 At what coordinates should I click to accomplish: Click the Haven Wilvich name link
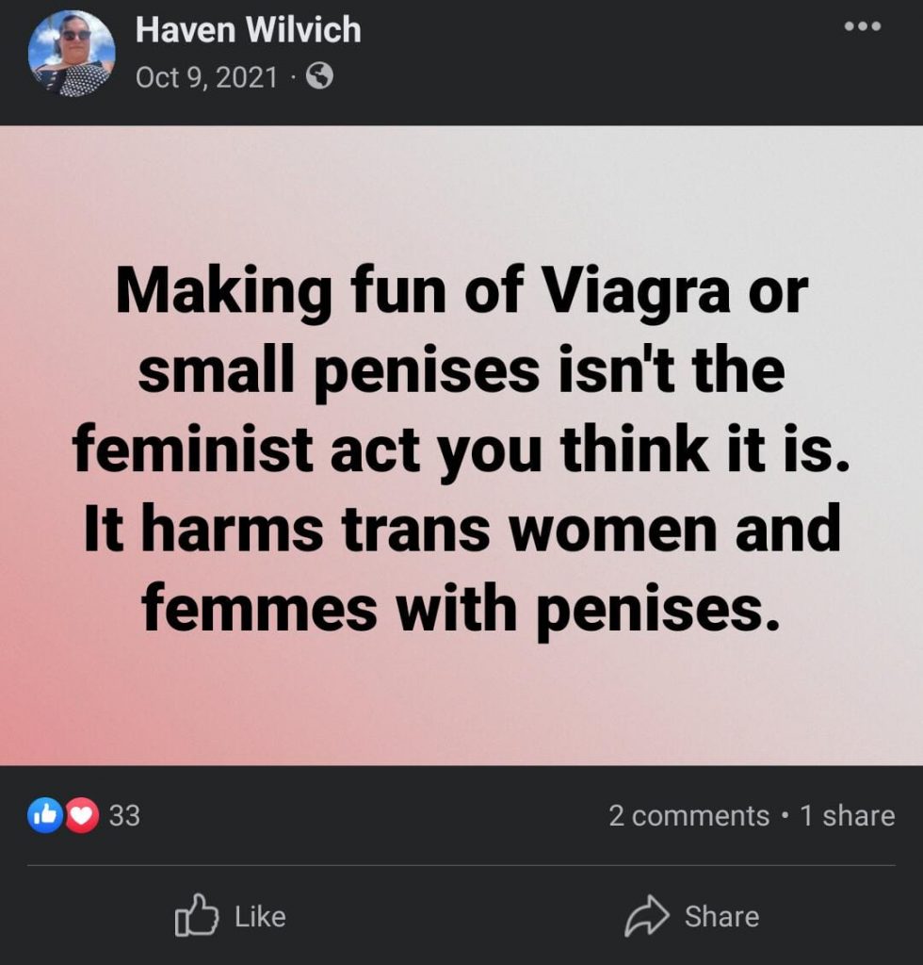tap(248, 30)
